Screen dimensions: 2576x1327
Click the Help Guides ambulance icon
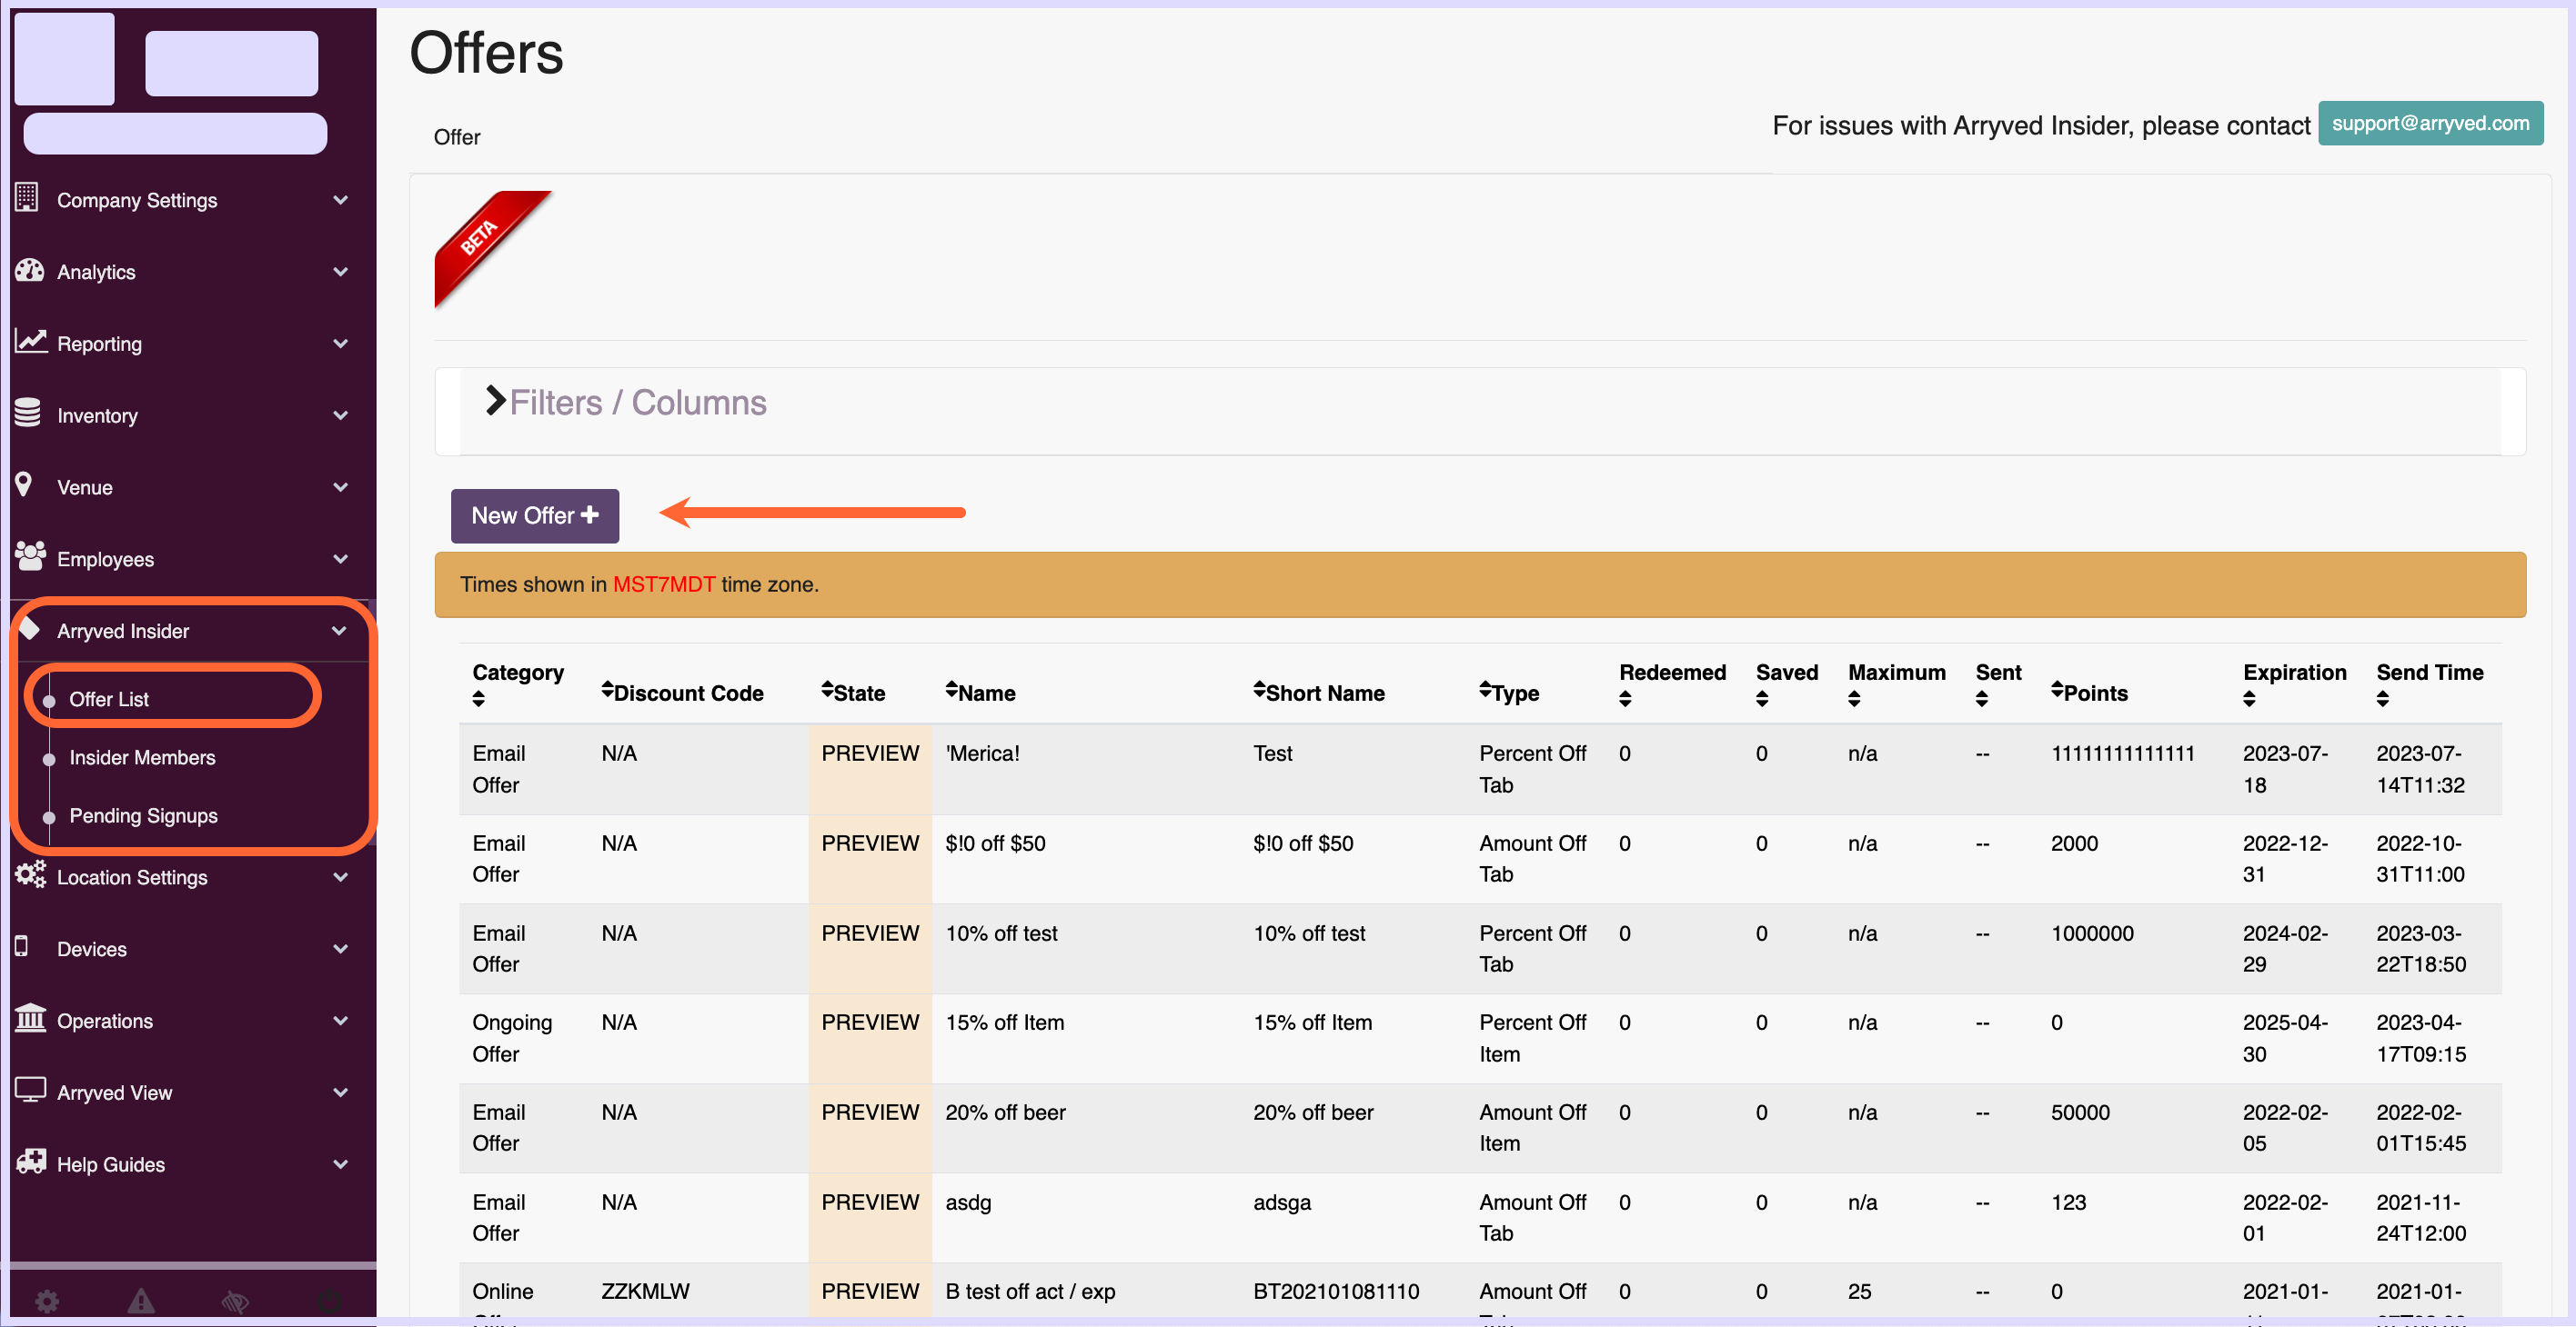(x=30, y=1162)
